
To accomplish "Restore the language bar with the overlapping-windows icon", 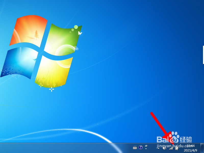I will click(x=146, y=146).
